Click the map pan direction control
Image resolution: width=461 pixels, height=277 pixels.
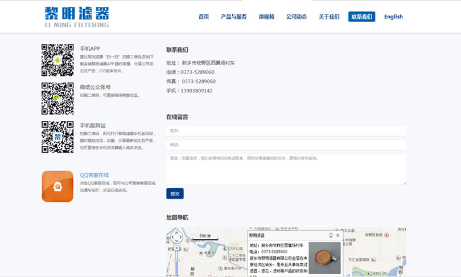176,237
